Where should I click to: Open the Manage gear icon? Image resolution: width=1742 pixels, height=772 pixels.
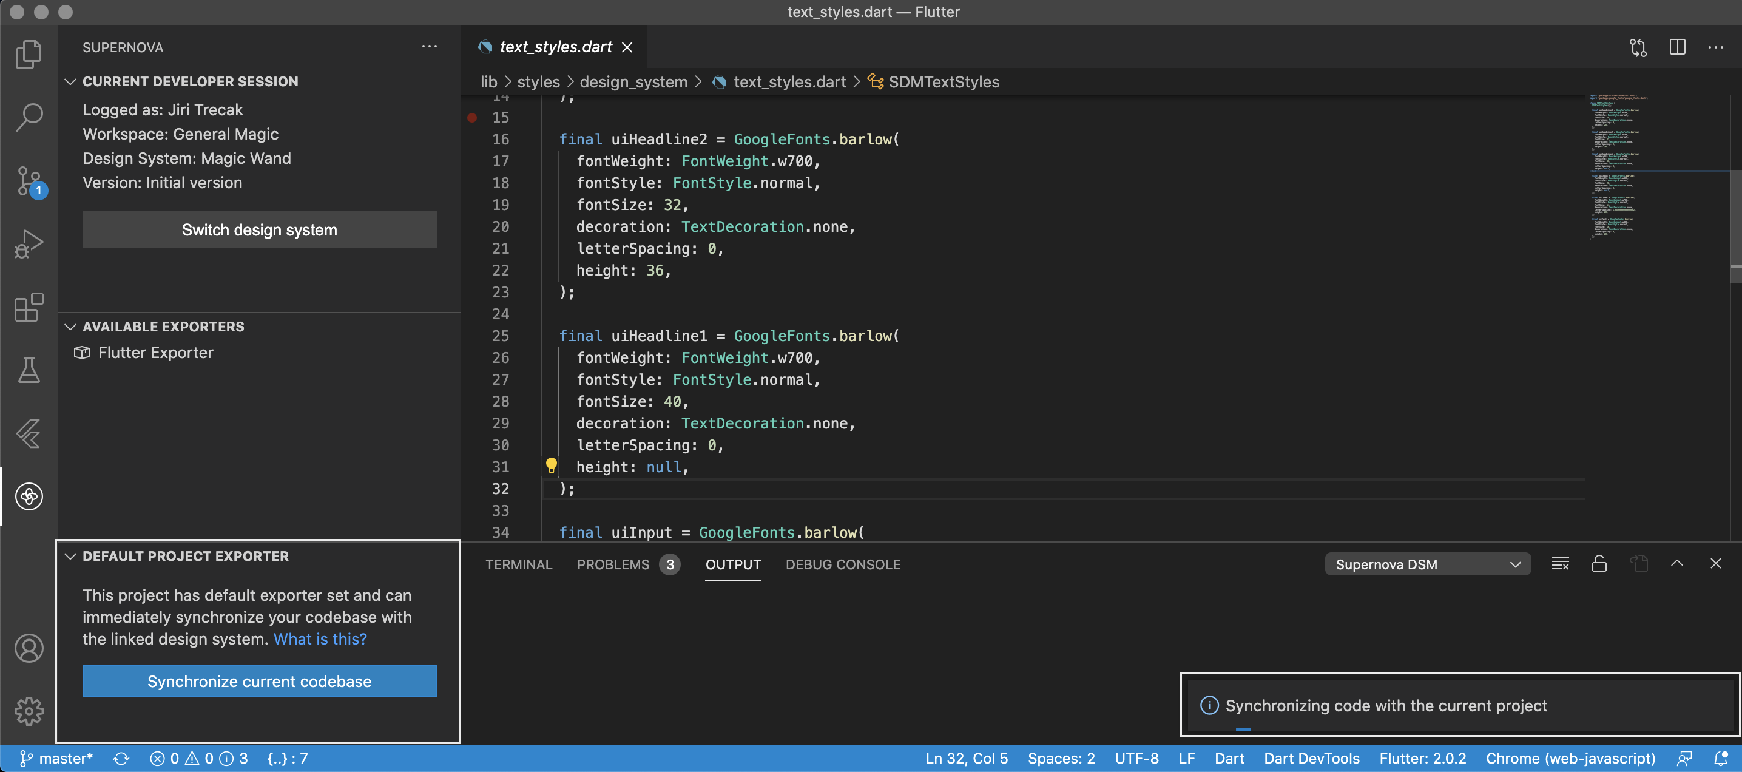coord(29,711)
